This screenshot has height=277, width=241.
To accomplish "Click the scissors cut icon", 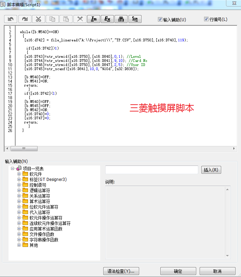I will click(x=38, y=19).
